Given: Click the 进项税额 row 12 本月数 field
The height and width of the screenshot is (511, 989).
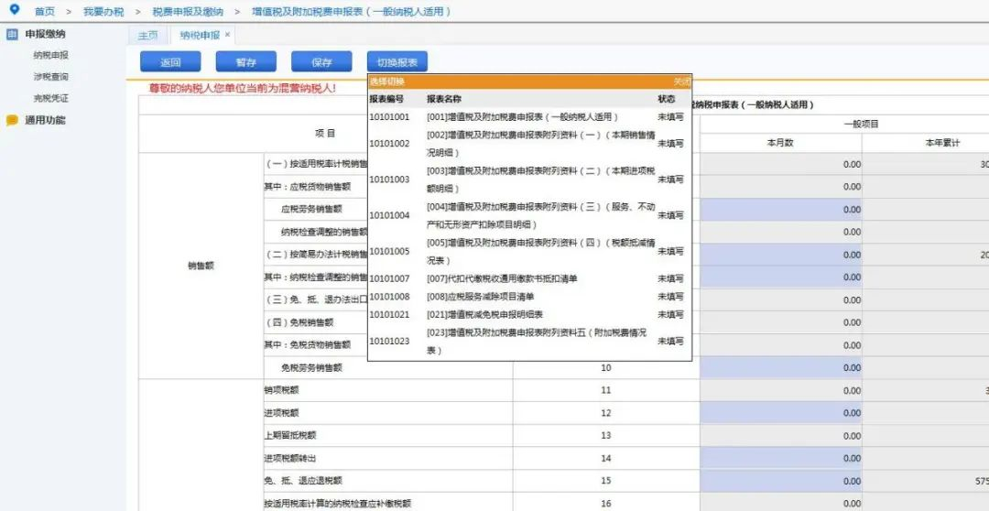Looking at the screenshot, I should pyautogui.click(x=781, y=413).
